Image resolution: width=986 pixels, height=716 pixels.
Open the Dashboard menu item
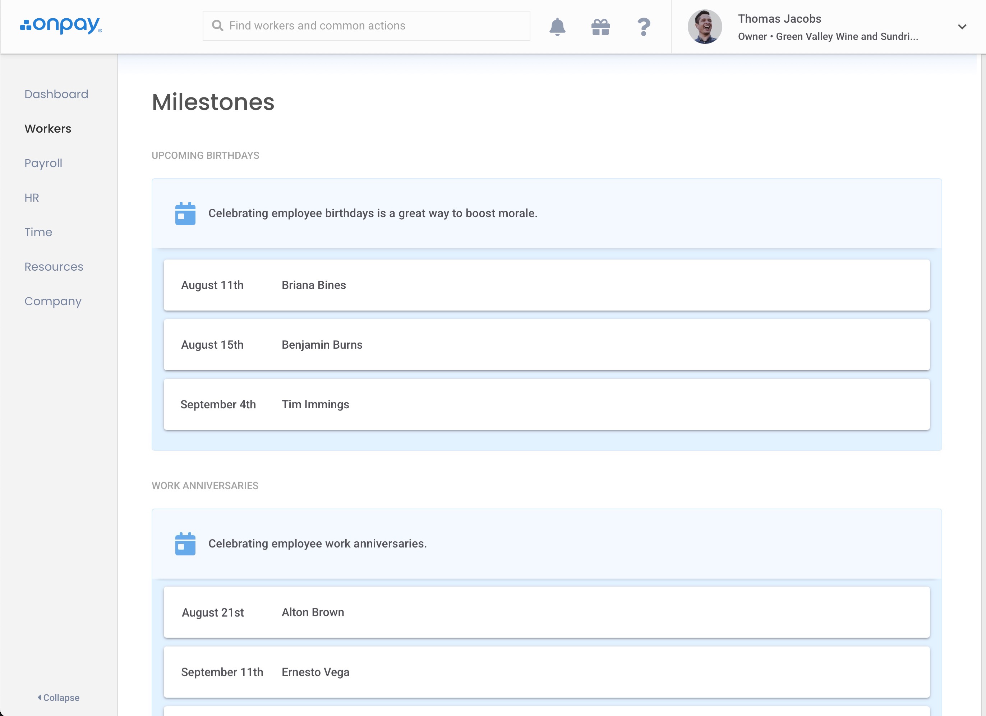[x=56, y=94]
